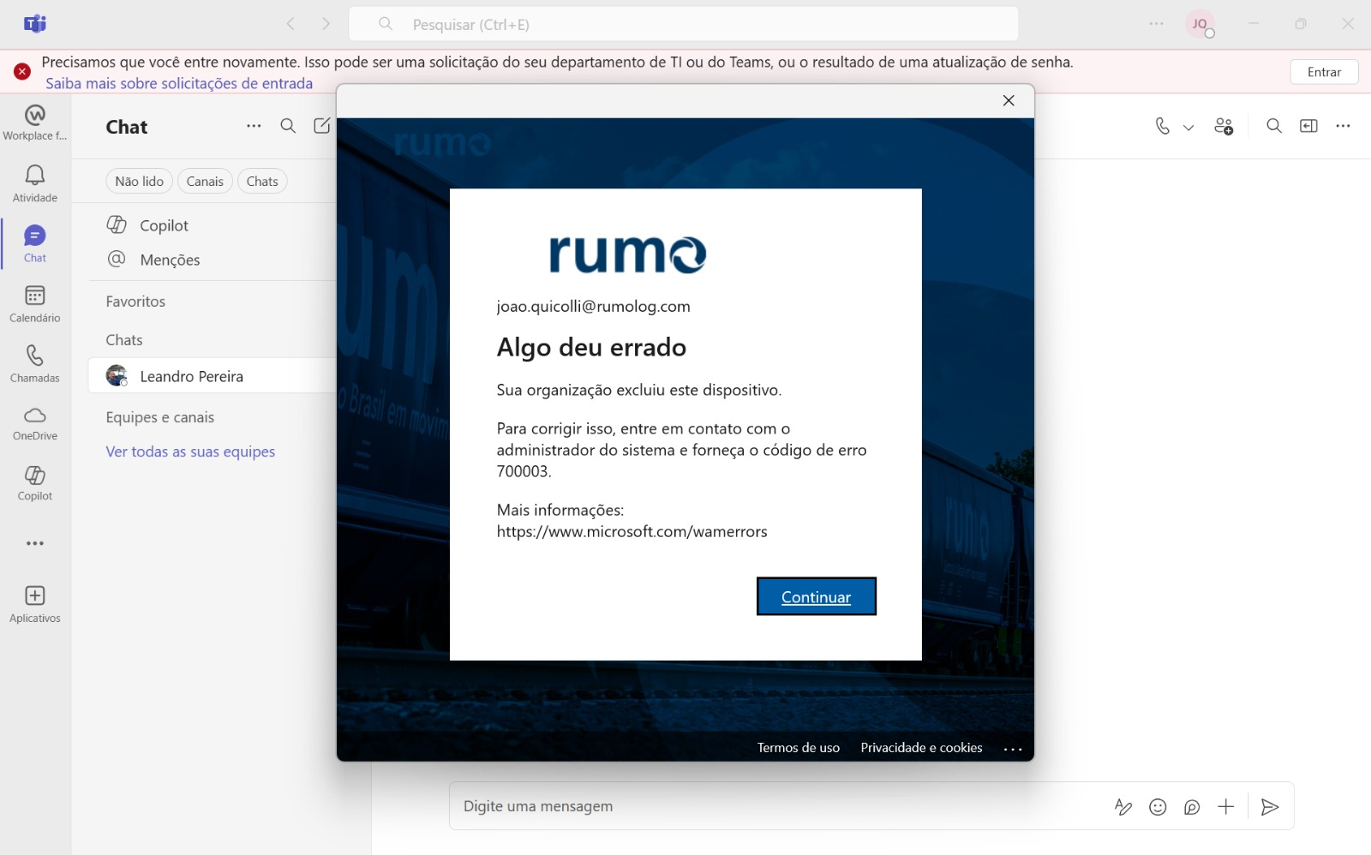Expand Equipes e canais section
Image resolution: width=1371 pixels, height=855 pixels.
[x=160, y=417]
